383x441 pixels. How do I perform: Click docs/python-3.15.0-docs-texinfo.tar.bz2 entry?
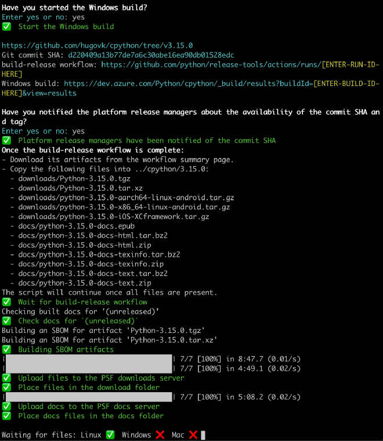click(x=99, y=254)
